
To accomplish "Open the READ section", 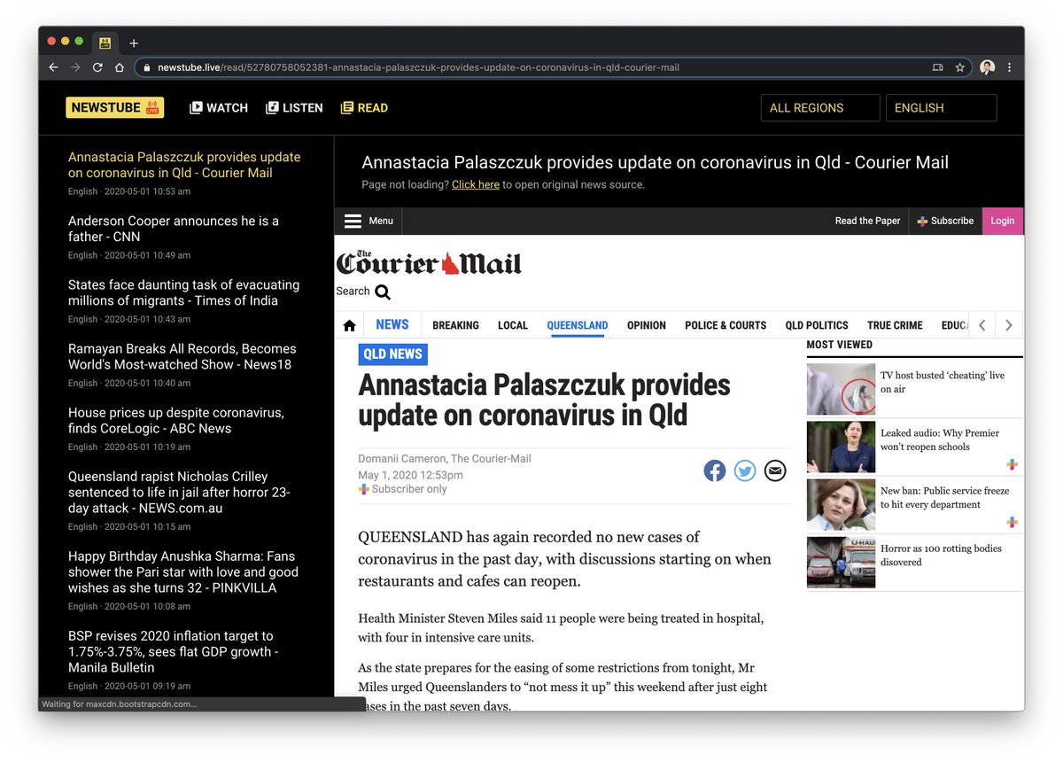I will coord(364,108).
